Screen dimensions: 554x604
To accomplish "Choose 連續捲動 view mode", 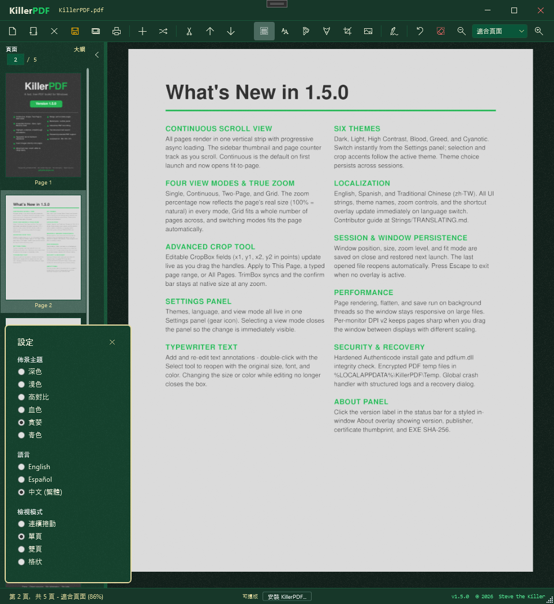I will click(x=37, y=524).
